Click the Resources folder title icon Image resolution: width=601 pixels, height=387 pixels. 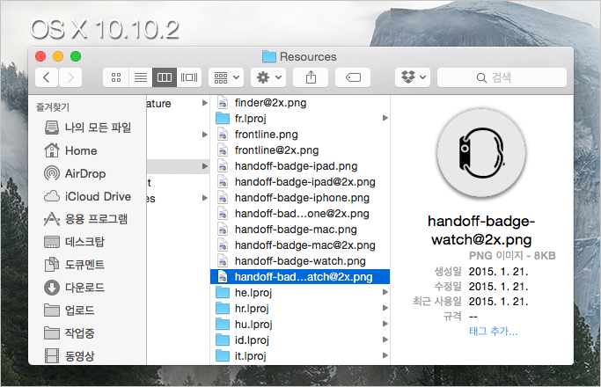(269, 56)
